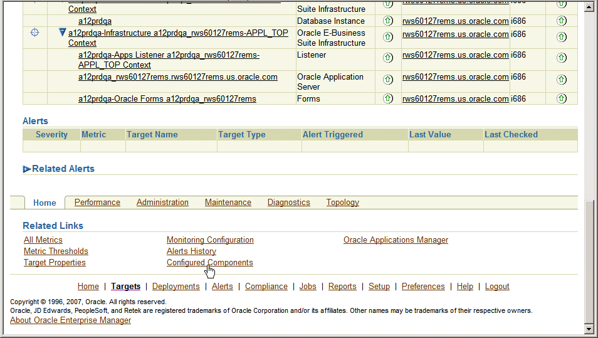Click the vertical scrollbar thumb

[589, 262]
